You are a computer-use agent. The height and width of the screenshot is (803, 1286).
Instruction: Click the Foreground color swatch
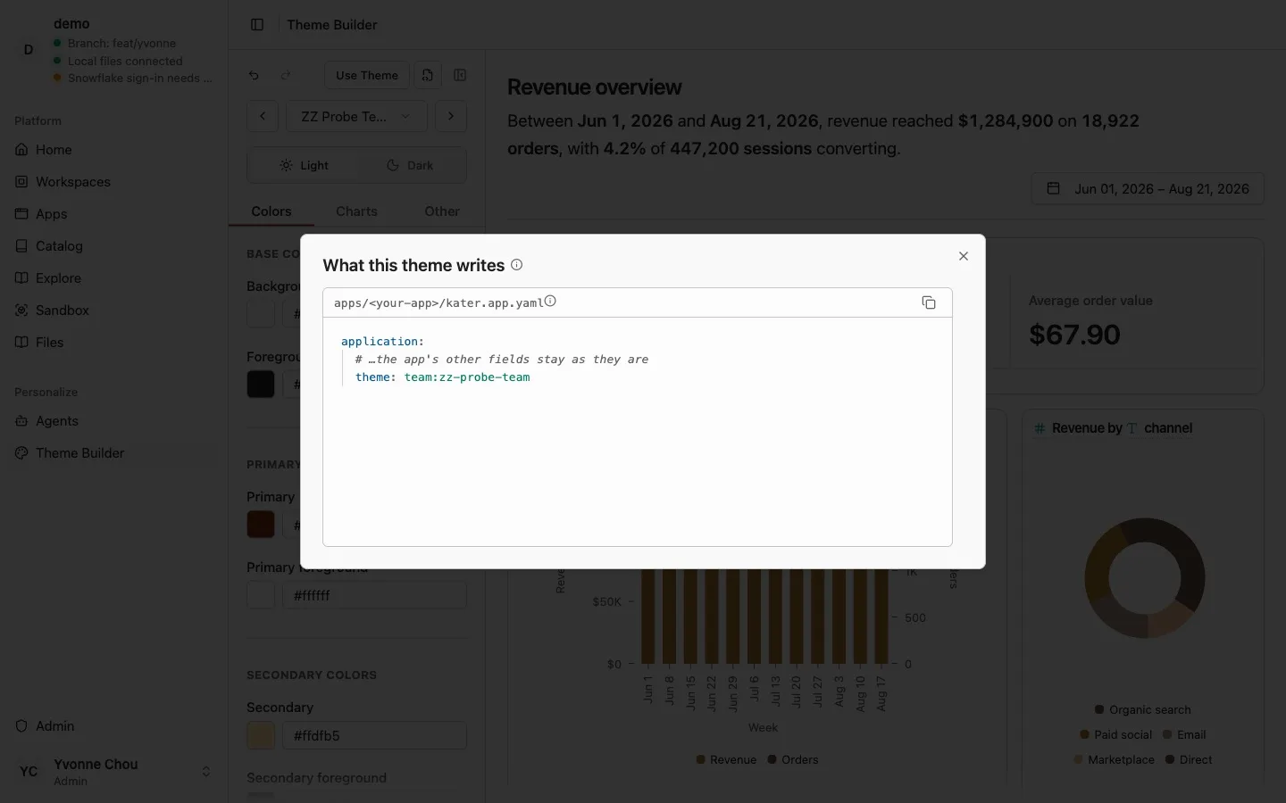(261, 385)
